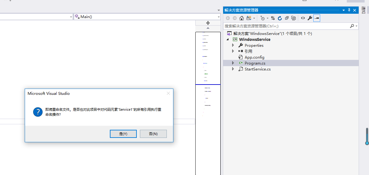
Task: Toggle Show All Files icon
Action: 294,18
